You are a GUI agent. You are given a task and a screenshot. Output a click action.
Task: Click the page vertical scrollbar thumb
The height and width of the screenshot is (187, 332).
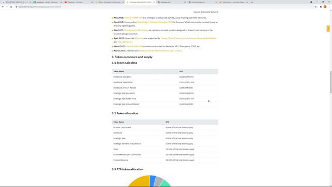(x=330, y=82)
